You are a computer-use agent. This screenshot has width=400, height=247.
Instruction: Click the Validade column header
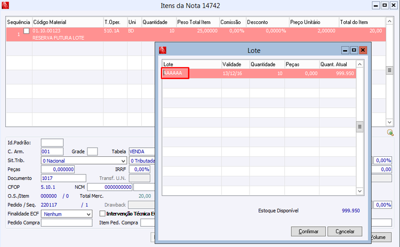(x=235, y=65)
